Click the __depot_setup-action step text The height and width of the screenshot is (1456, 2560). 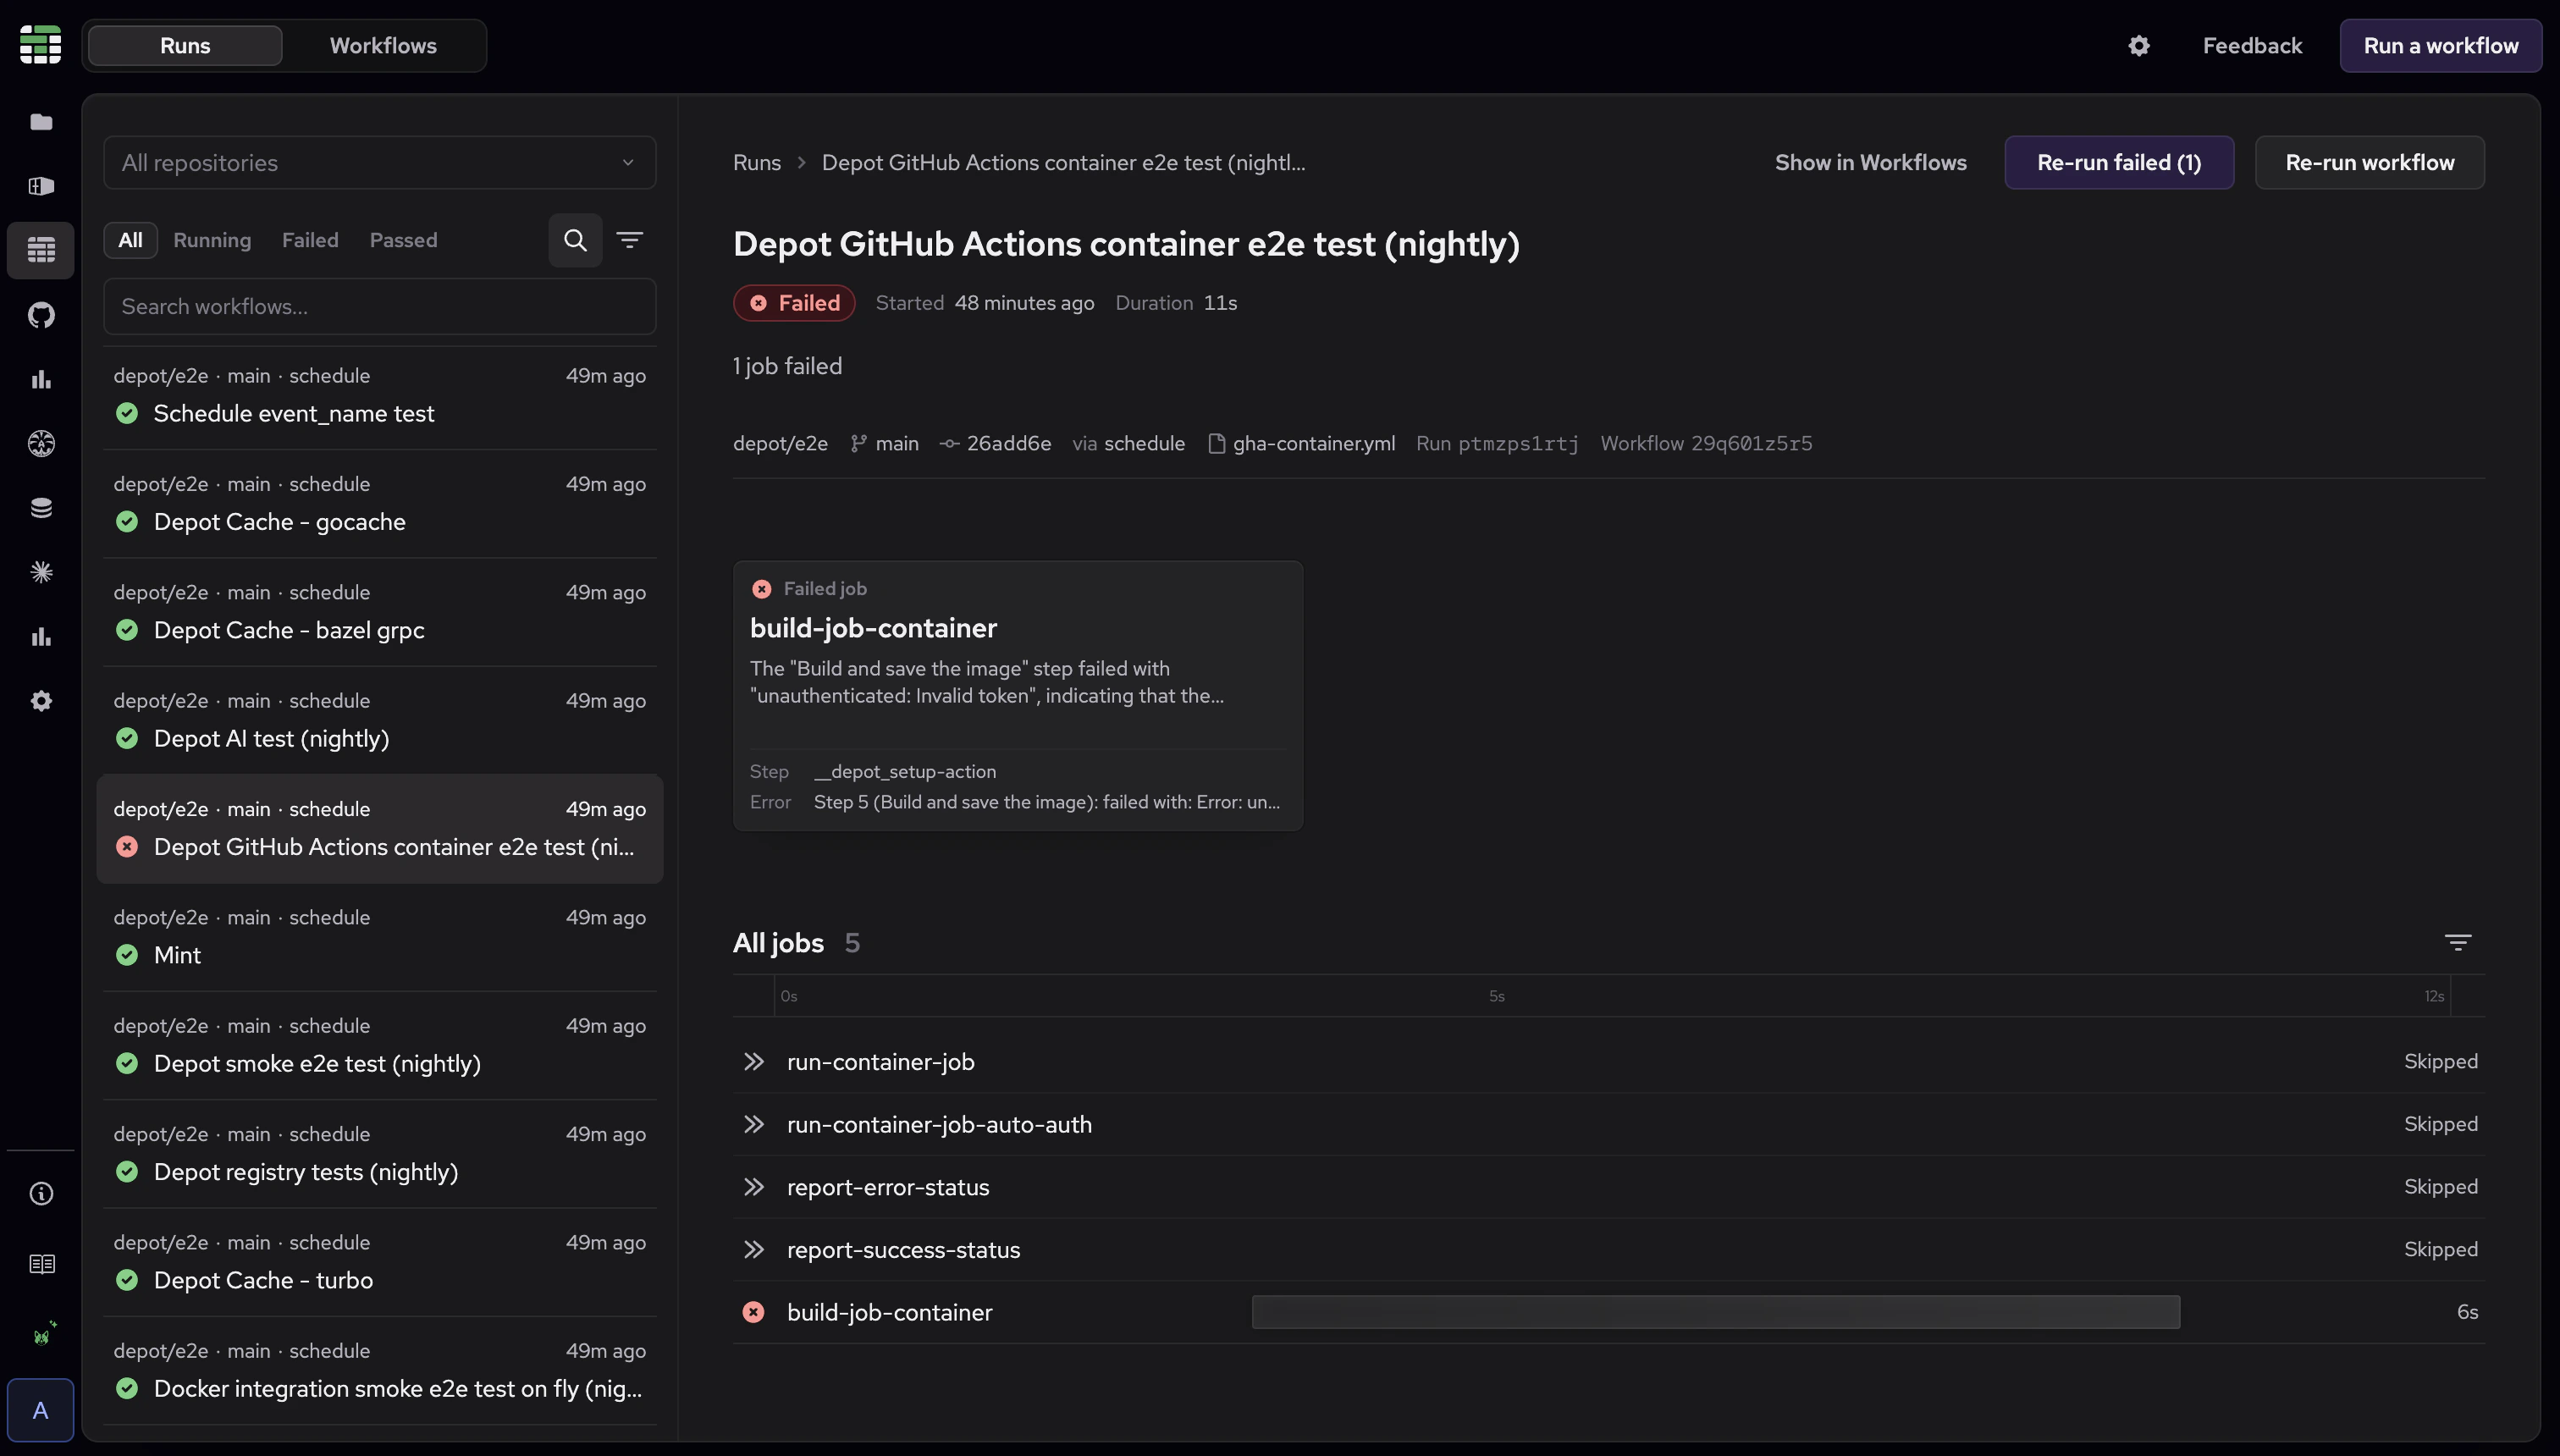pos(905,771)
